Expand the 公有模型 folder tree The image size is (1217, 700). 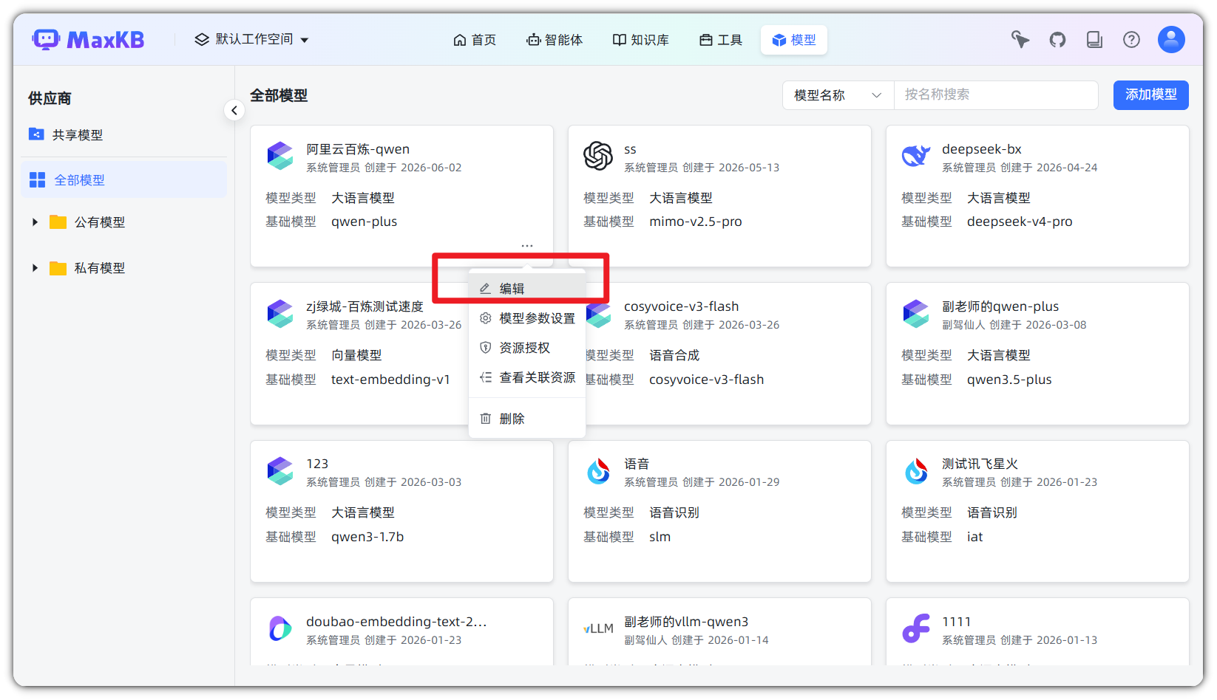click(35, 222)
